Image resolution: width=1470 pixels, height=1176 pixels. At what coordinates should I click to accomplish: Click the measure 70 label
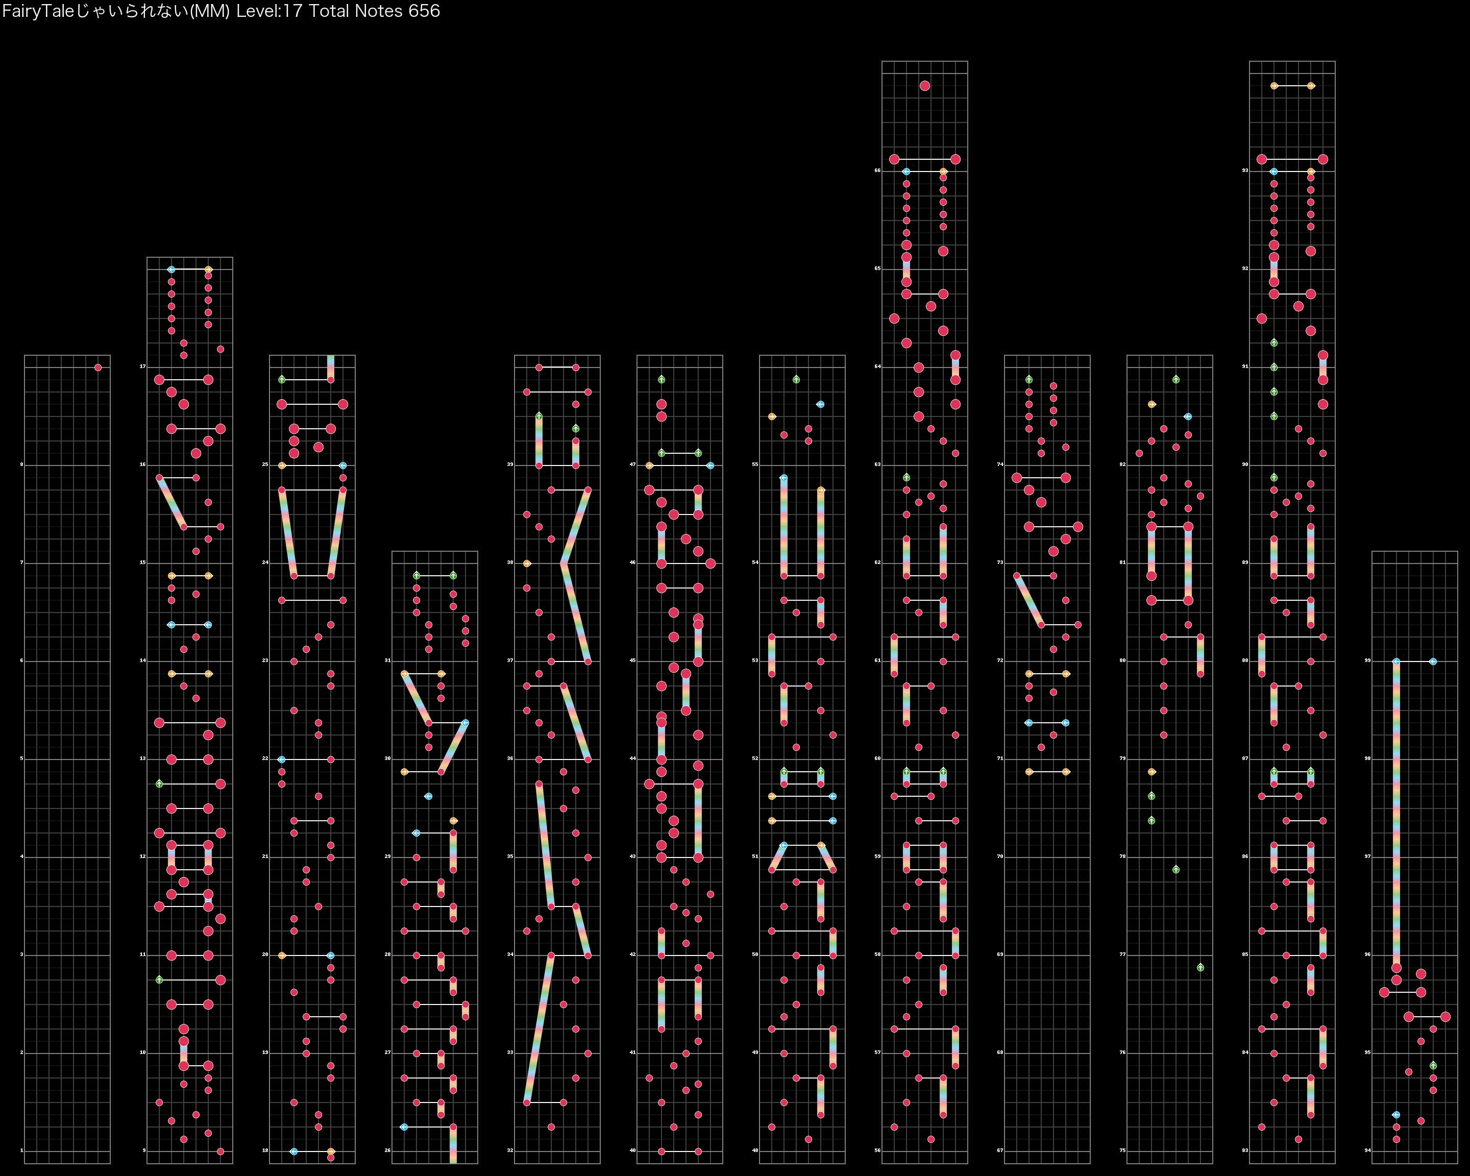coord(1000,856)
